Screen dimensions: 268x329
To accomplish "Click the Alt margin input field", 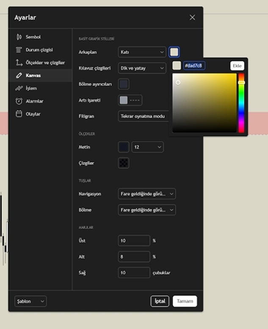I will pyautogui.click(x=134, y=256).
